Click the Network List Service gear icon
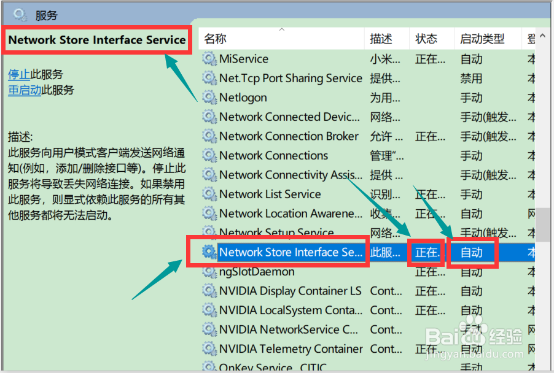The image size is (554, 373). [209, 194]
